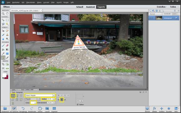Select the Brush tool under Zeichnen
Viewport: 181px width, 113px height.
pos(3,46)
